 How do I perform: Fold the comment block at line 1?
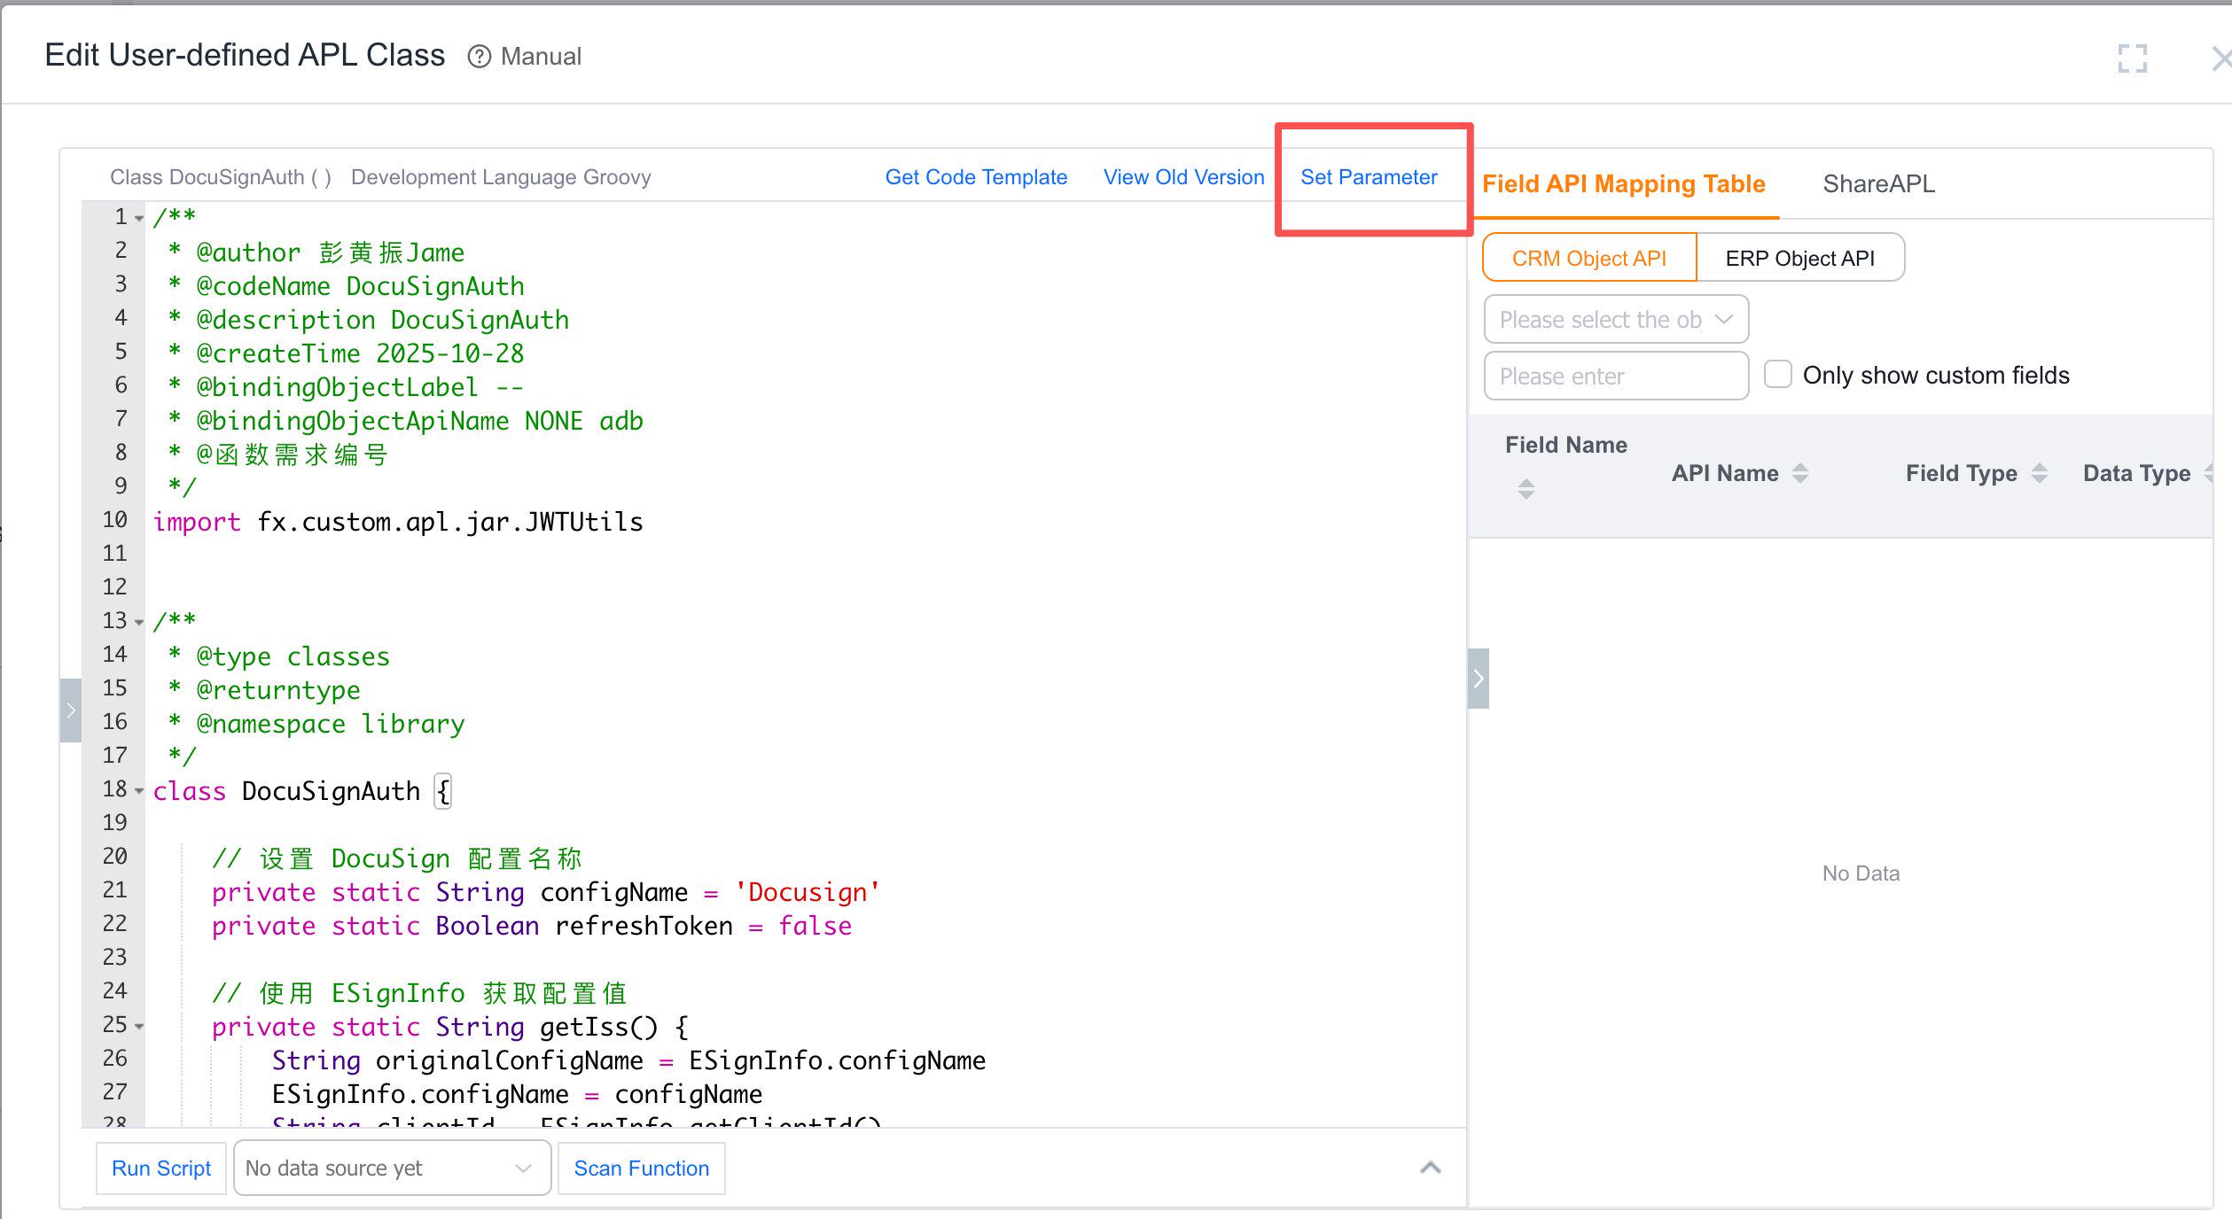point(139,218)
